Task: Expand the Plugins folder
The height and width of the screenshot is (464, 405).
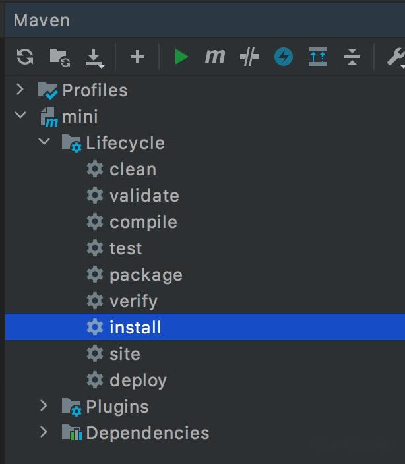Action: click(44, 406)
